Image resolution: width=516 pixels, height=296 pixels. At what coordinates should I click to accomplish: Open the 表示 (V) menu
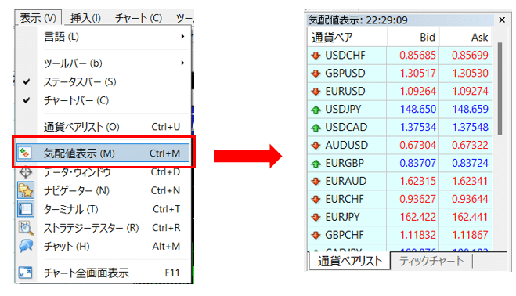38,17
